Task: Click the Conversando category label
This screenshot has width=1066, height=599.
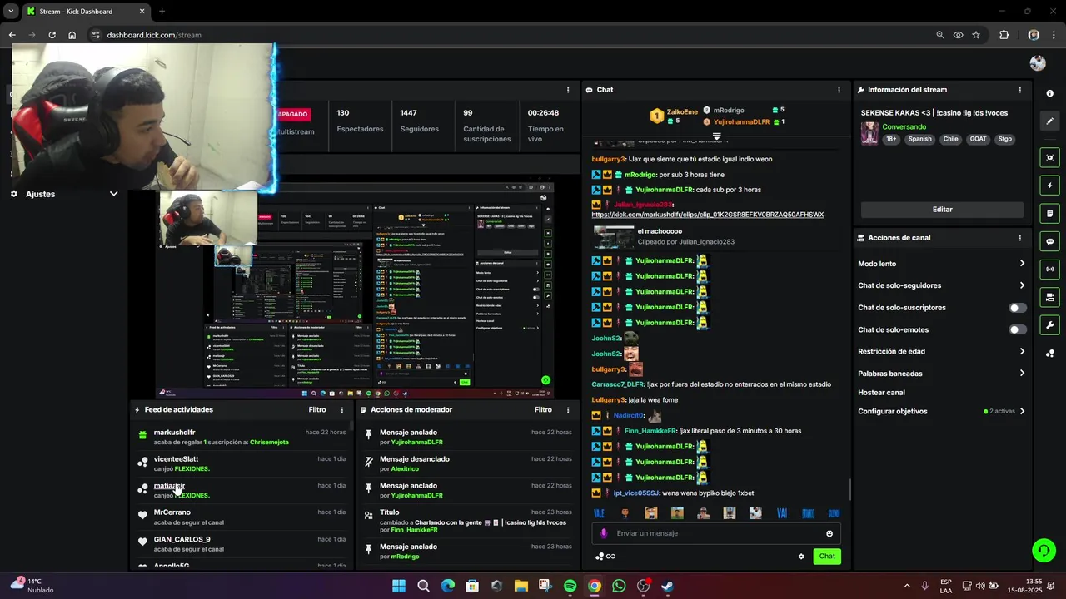Action: pyautogui.click(x=904, y=127)
